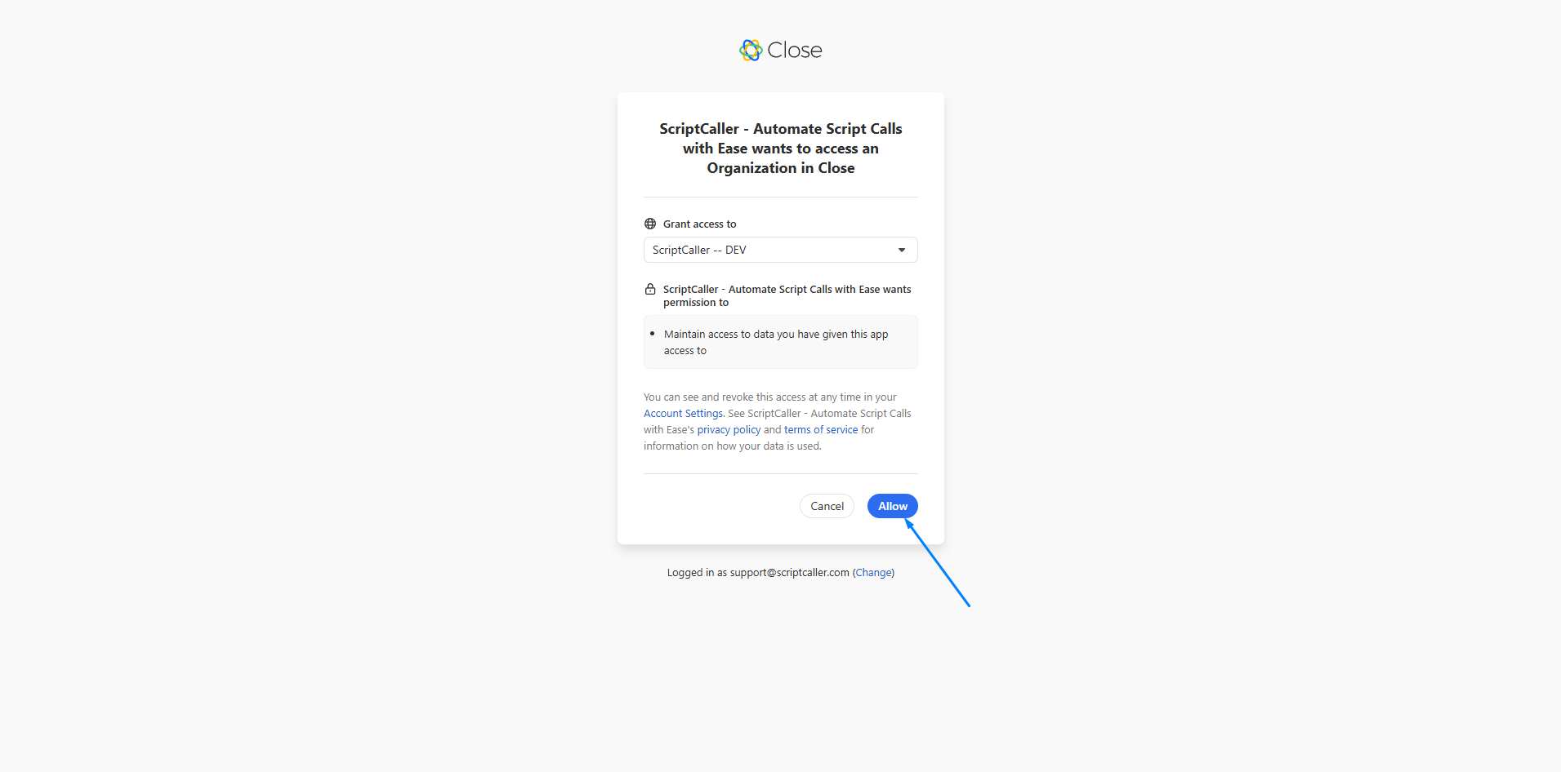
Task: Click the blue arrow annotation pointing to Allow
Action: click(937, 563)
